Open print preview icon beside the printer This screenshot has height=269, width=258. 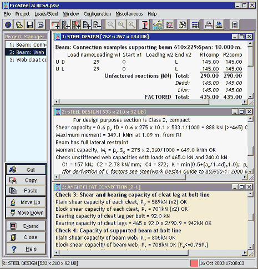(x=219, y=24)
